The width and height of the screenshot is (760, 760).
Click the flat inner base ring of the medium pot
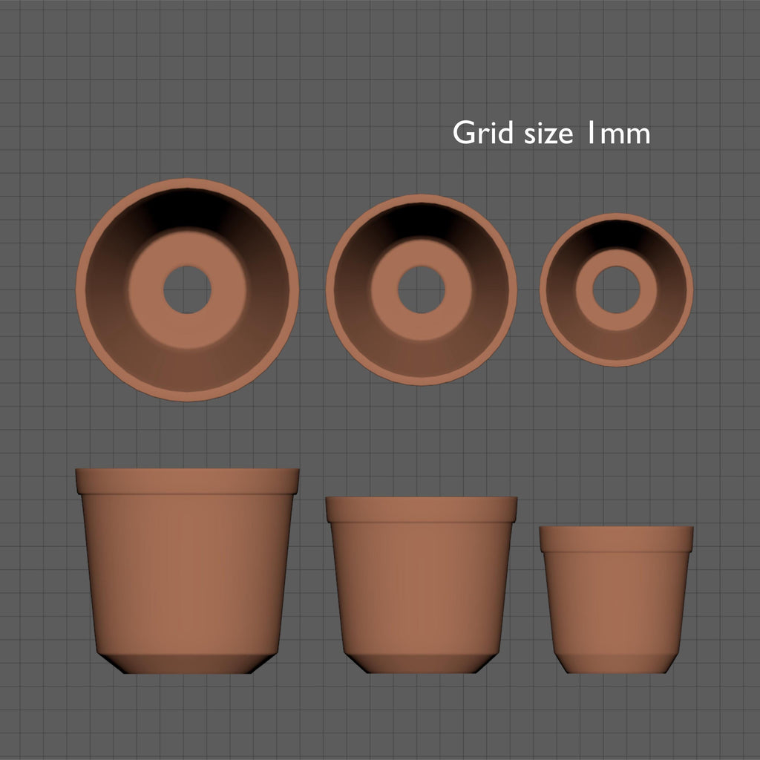tap(421, 327)
